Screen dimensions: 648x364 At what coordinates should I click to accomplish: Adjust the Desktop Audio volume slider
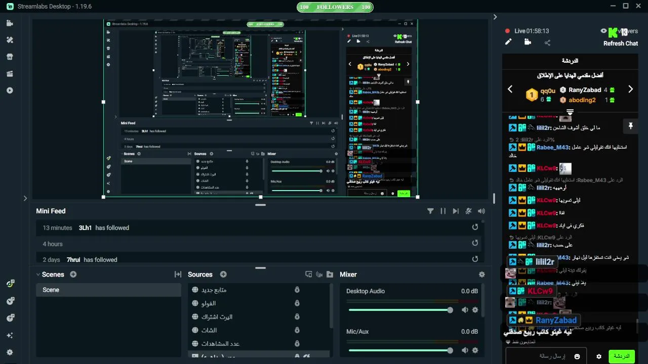pyautogui.click(x=399, y=310)
